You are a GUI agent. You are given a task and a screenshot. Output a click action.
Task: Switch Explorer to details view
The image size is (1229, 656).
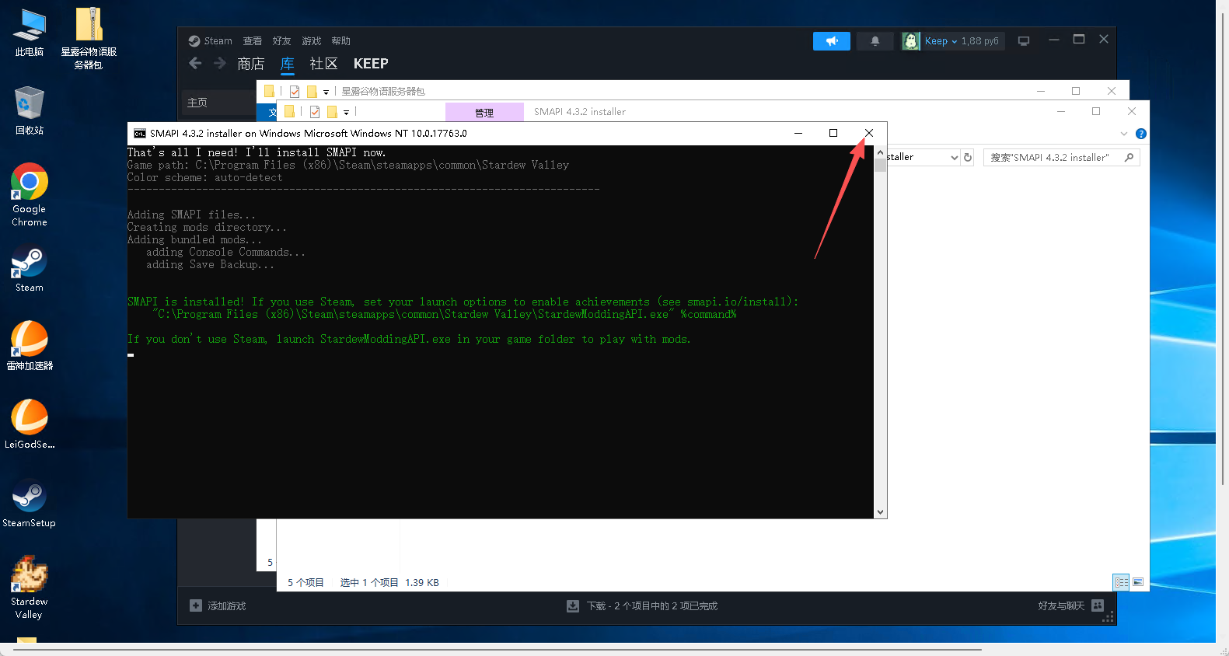tap(1121, 582)
